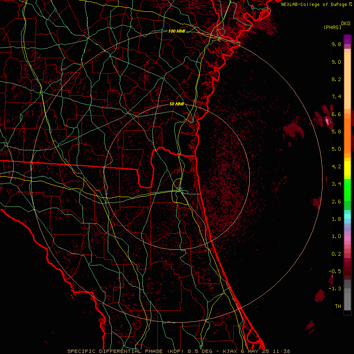This screenshot has width=354, height=354.
Task: Click the 5.0 scale value
Action: [336, 149]
